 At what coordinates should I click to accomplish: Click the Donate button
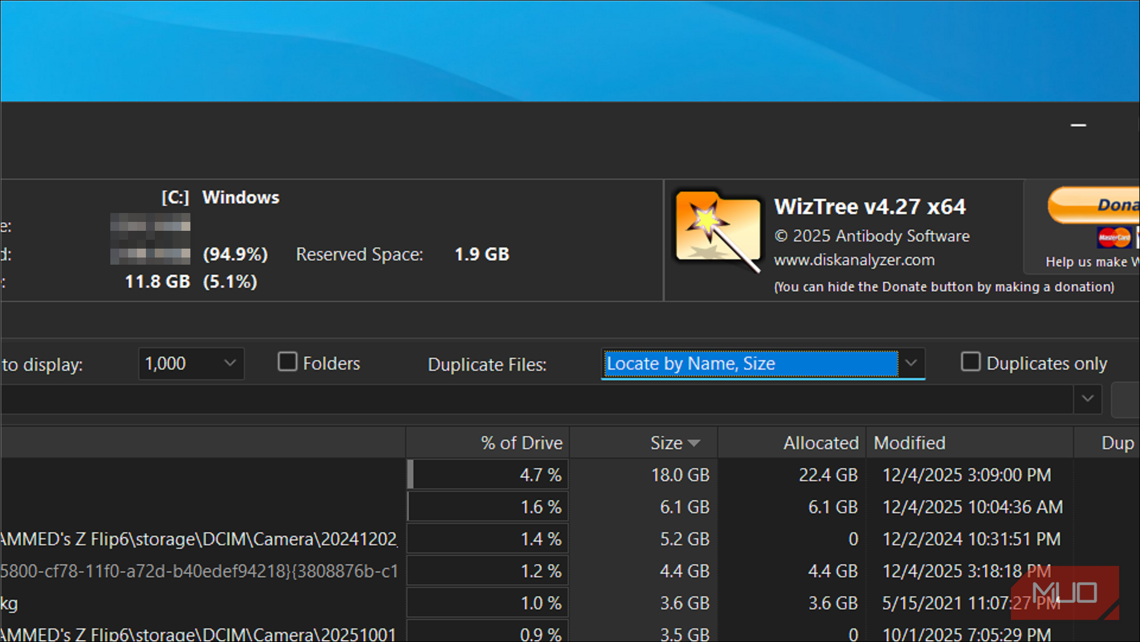(1094, 205)
